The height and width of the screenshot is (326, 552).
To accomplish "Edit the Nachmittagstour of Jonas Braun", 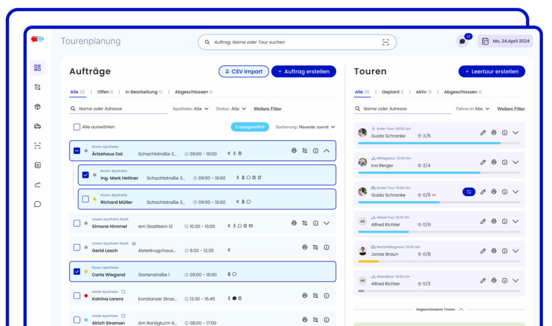I will pos(483,251).
